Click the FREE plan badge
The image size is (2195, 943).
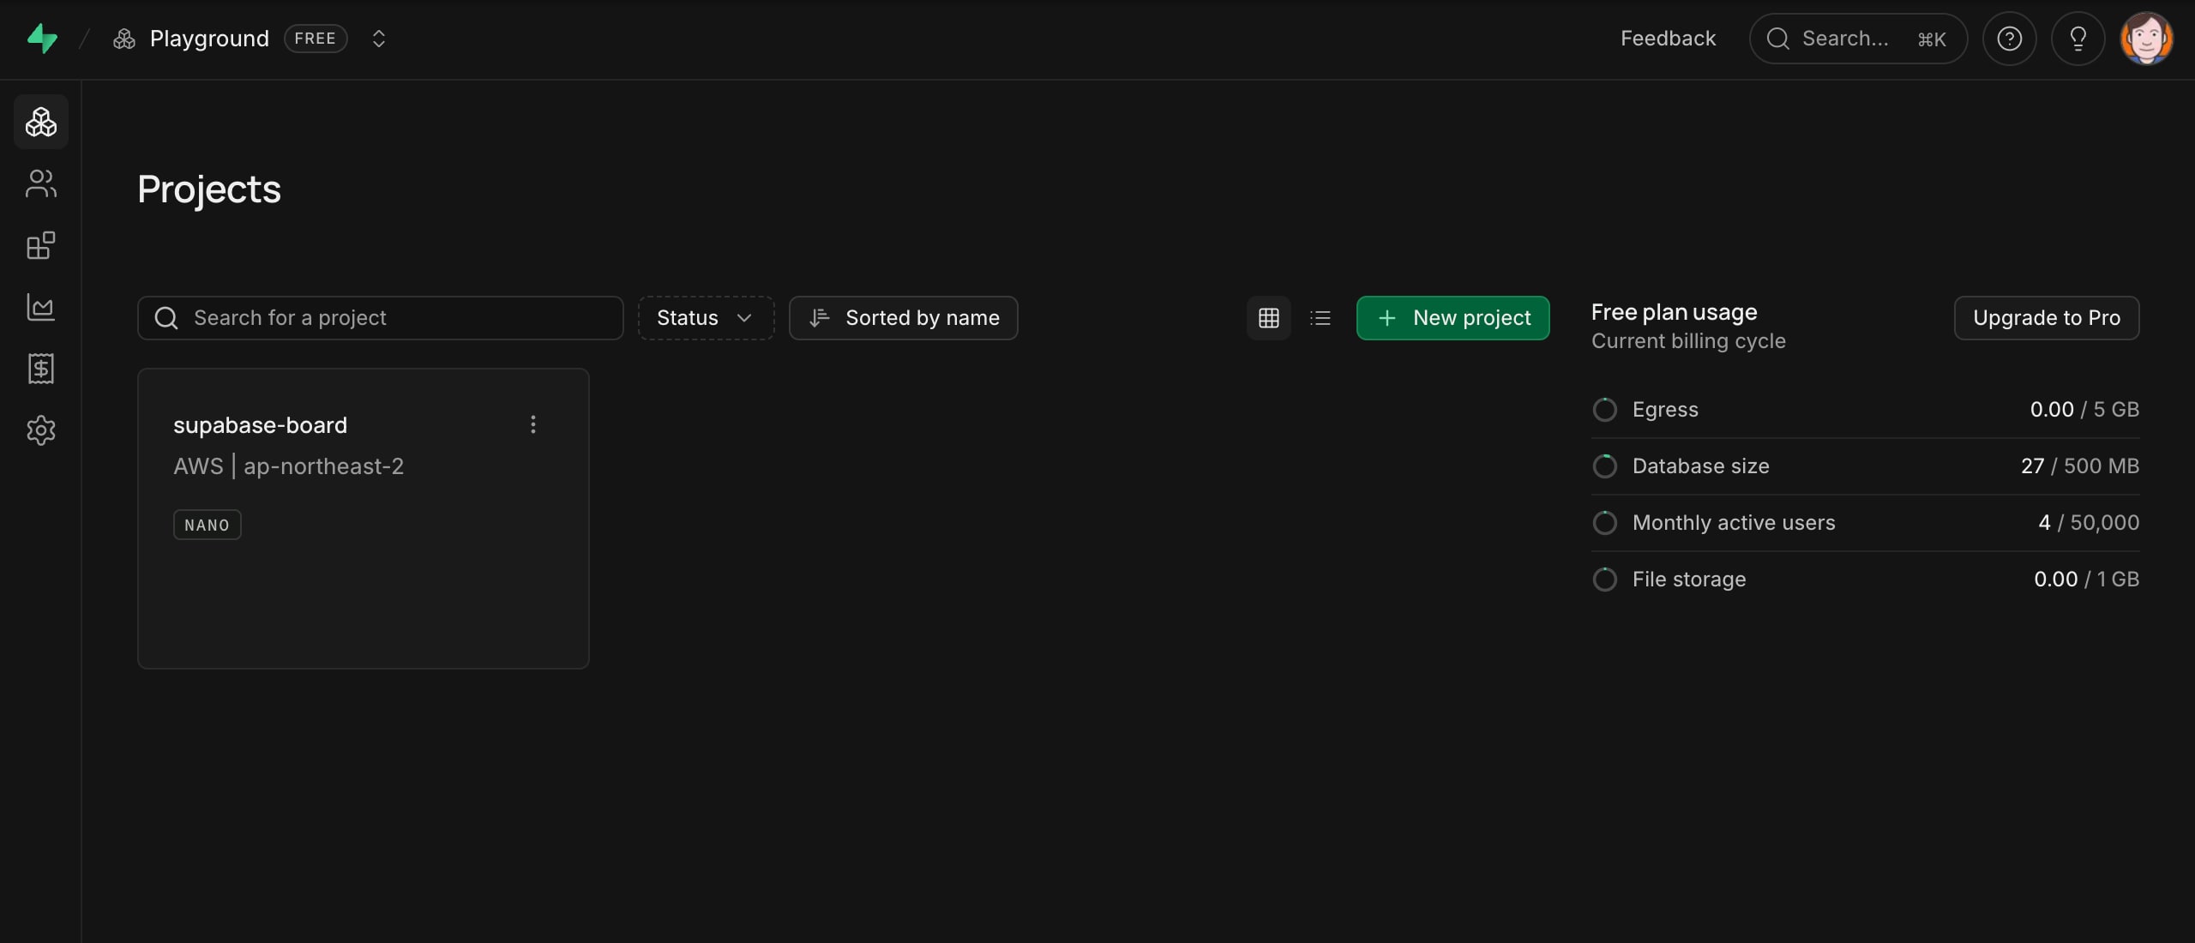pos(316,39)
